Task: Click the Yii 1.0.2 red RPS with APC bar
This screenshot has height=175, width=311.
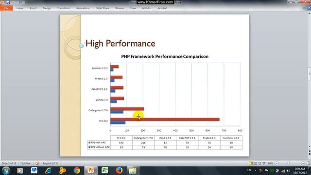Action: tap(165, 119)
